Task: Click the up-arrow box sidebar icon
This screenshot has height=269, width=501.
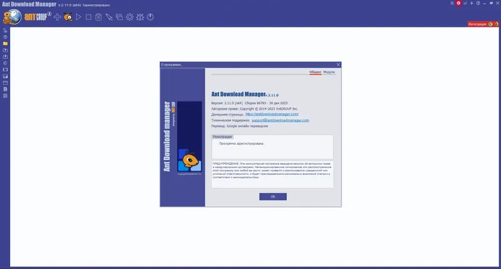Action: [5, 50]
